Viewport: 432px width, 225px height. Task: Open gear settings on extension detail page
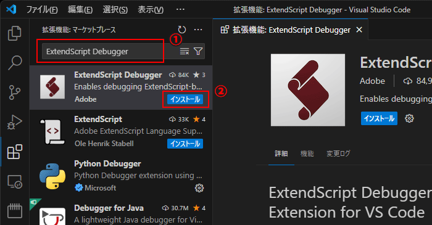pyautogui.click(x=409, y=118)
